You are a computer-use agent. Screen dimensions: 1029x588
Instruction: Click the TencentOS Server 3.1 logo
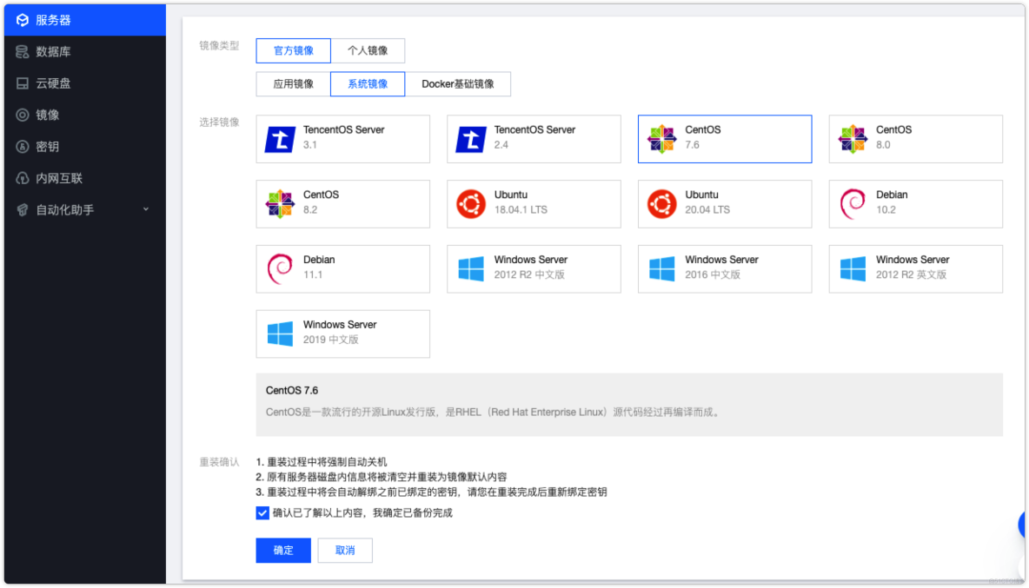[280, 139]
